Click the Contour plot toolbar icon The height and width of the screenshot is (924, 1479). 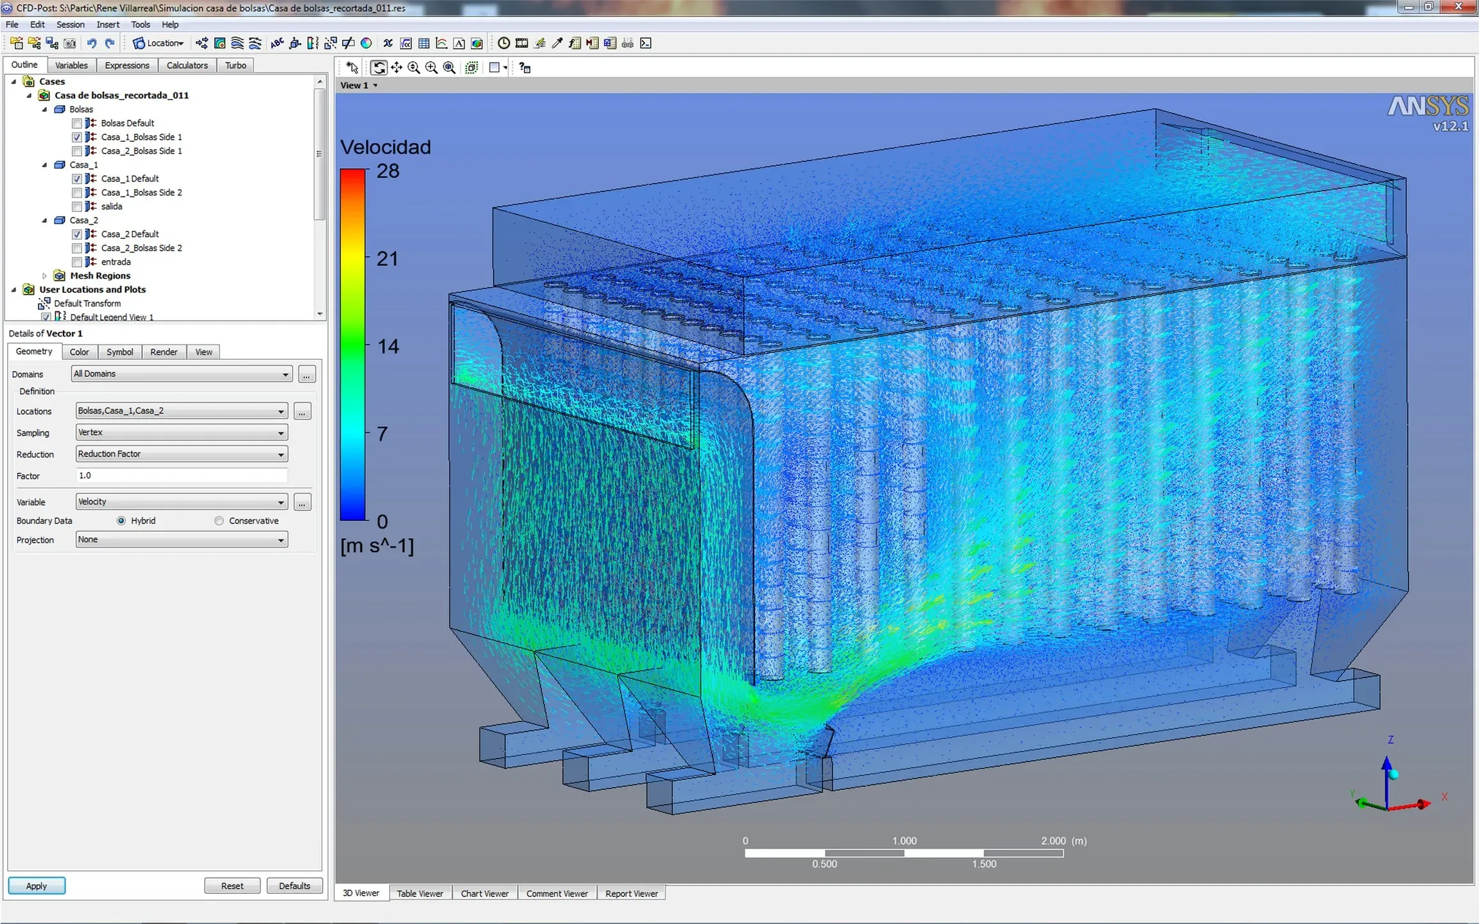click(220, 43)
